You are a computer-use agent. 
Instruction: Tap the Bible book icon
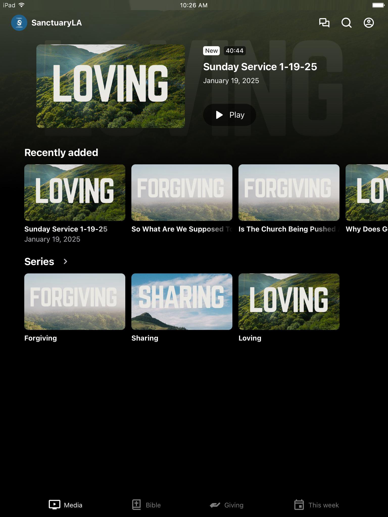tap(136, 505)
